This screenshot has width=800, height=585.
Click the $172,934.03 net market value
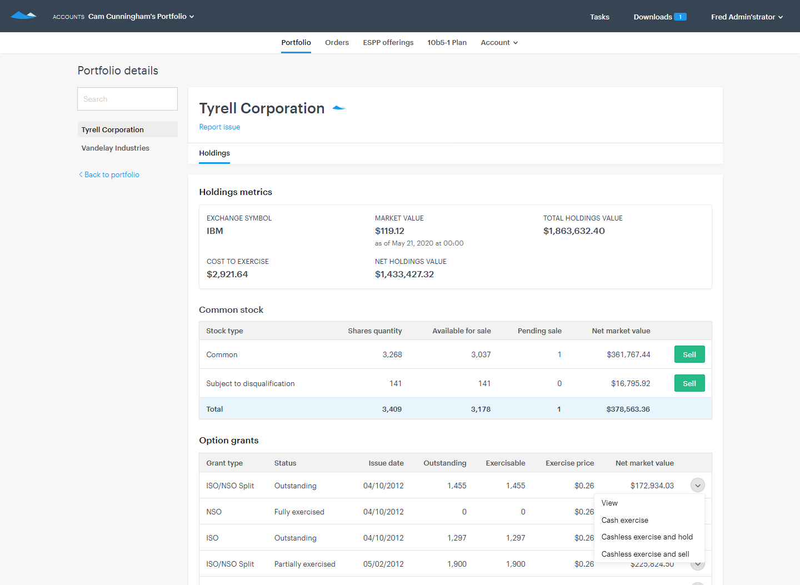652,486
